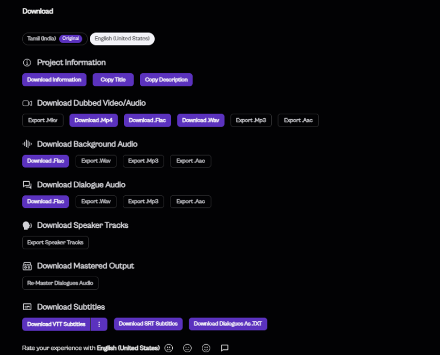Copy the project title

[113, 80]
